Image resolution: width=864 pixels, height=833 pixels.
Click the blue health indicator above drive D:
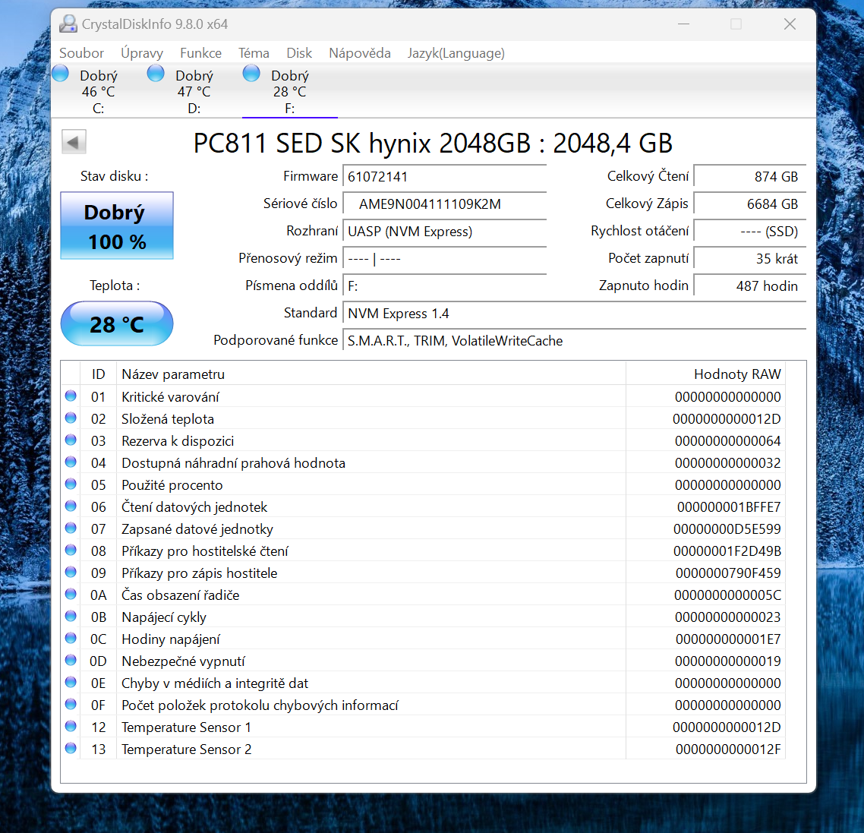tap(156, 72)
